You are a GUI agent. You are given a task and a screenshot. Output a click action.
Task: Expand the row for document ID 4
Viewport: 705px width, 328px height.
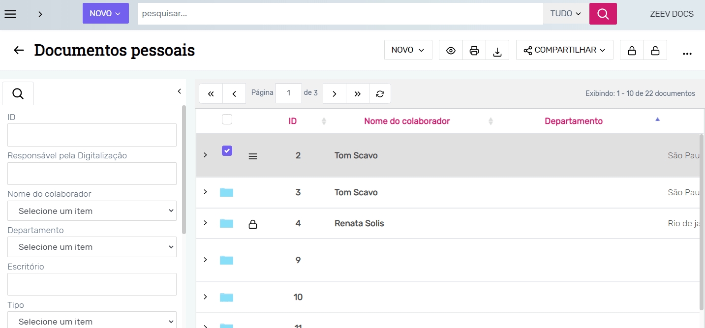pos(205,223)
